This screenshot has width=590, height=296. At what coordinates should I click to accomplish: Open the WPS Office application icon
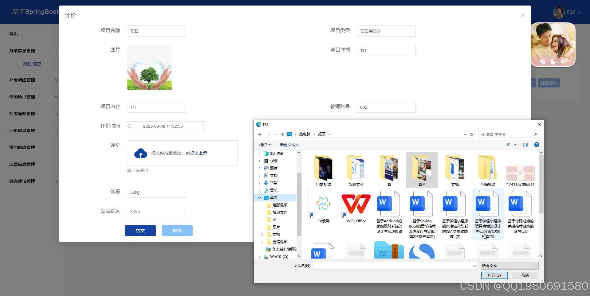click(356, 204)
